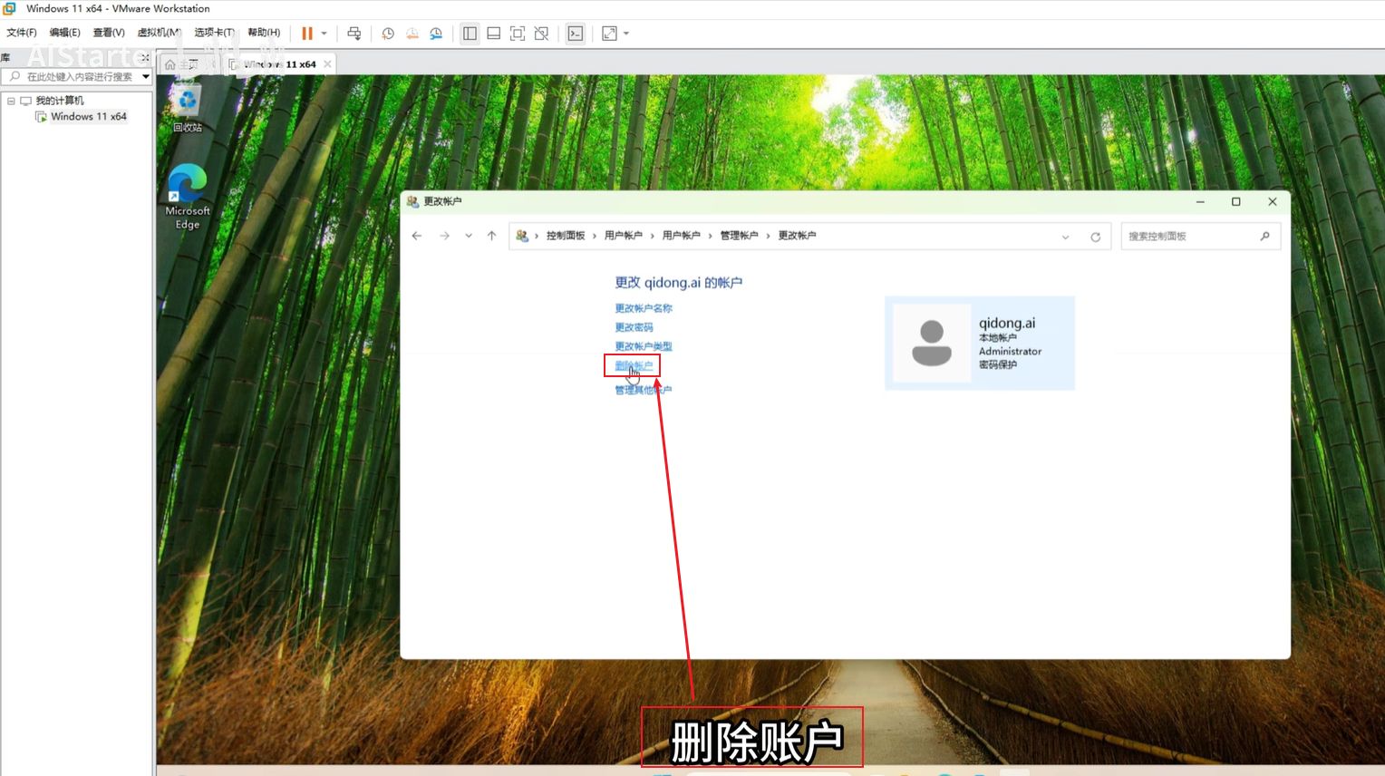1385x776 pixels.
Task: Click 管理帐户 in the breadcrumb path
Action: click(x=740, y=236)
